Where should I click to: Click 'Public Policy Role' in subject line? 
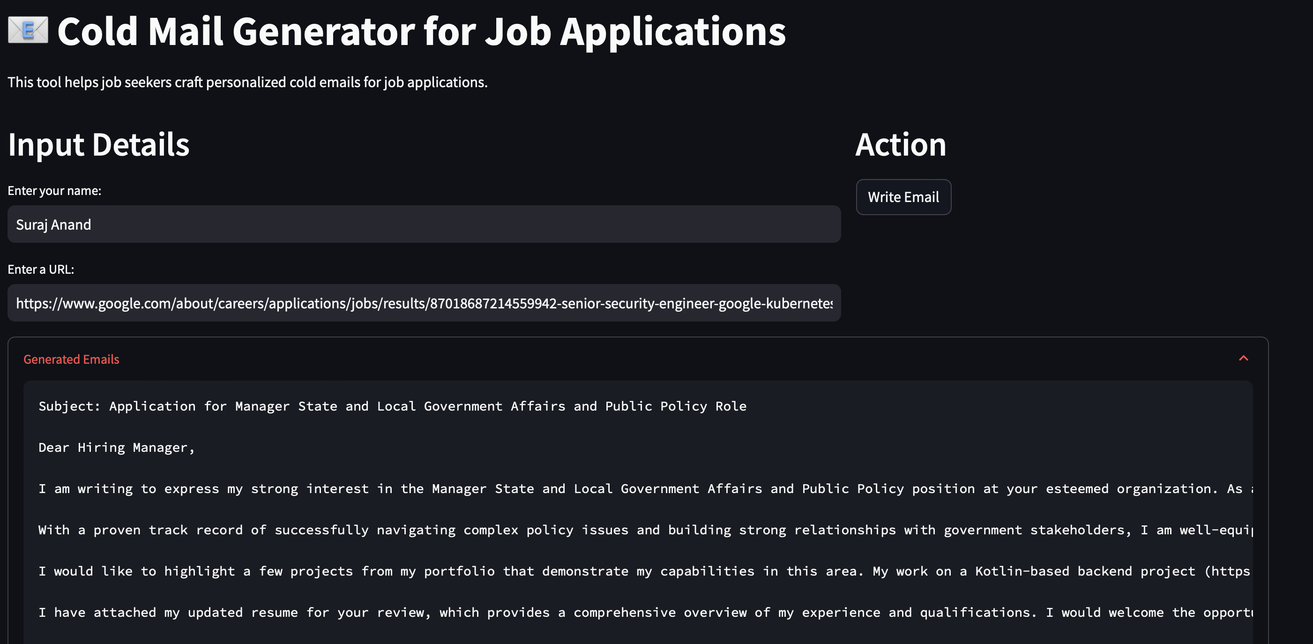pyautogui.click(x=675, y=406)
